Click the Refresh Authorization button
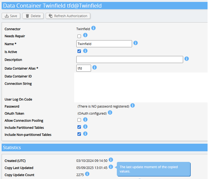 (x=68, y=16)
